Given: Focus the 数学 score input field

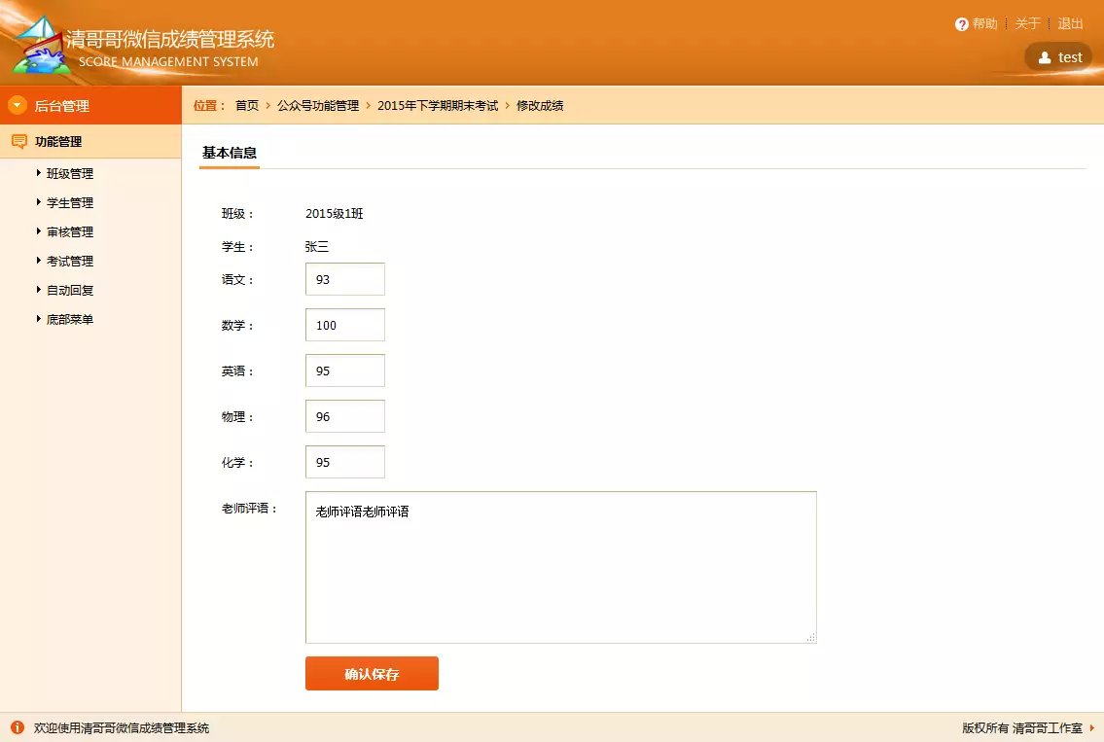Looking at the screenshot, I should 344,325.
